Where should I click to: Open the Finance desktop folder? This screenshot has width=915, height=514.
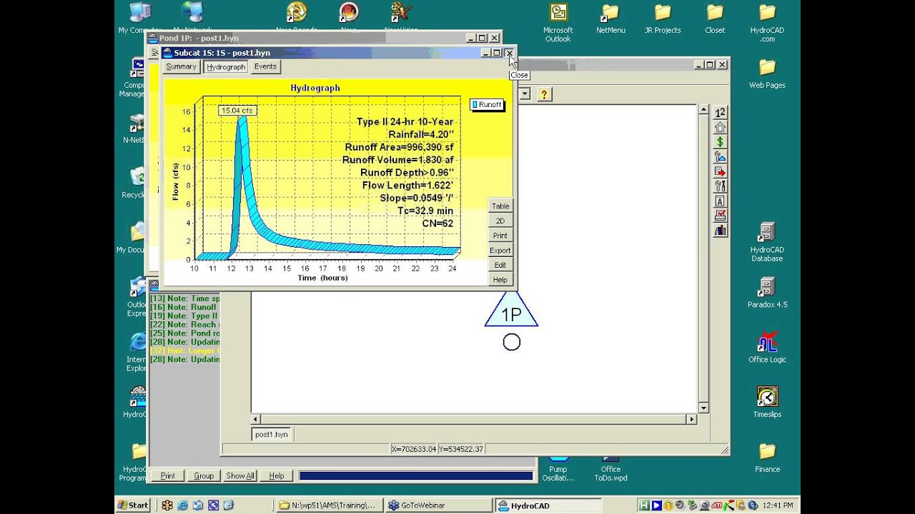(x=767, y=456)
